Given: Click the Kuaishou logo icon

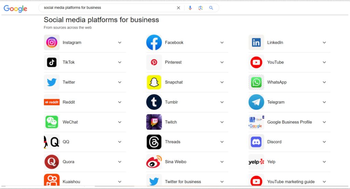Looking at the screenshot, I should pos(52,180).
